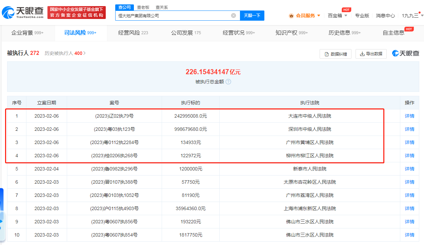The height and width of the screenshot is (245, 424).
Task: Click the amount 35964360.0元
Action: (190, 208)
